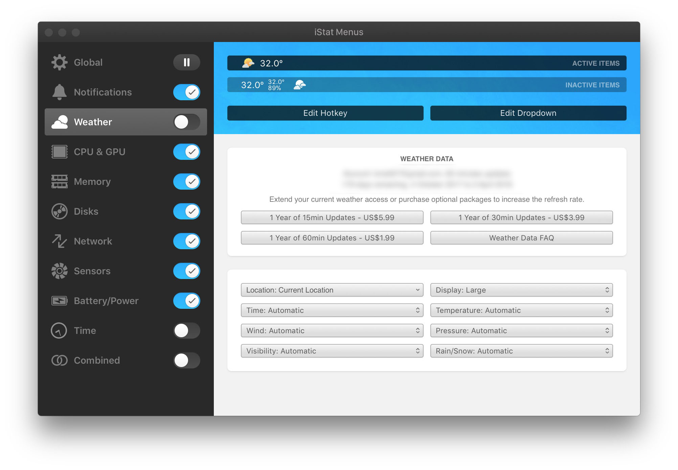Select 1 Year of 15min Updates package
This screenshot has width=678, height=470.
[x=332, y=217]
